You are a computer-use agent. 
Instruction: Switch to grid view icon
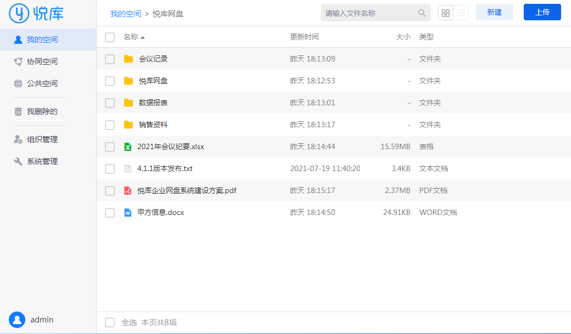click(445, 13)
